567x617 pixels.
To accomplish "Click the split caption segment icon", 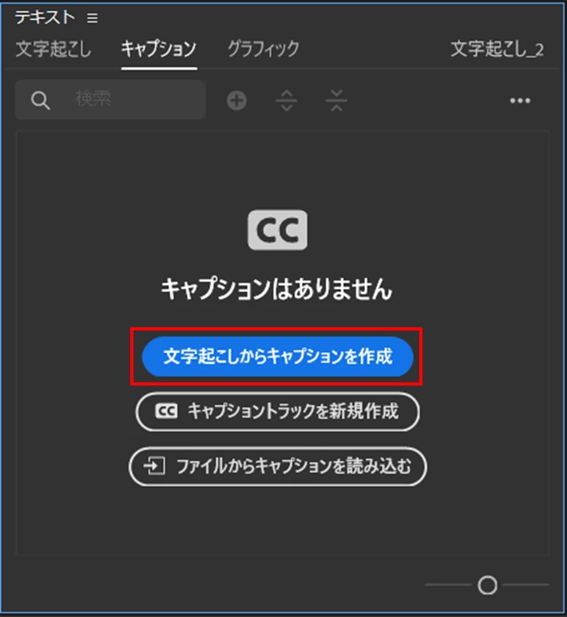I will [x=286, y=101].
